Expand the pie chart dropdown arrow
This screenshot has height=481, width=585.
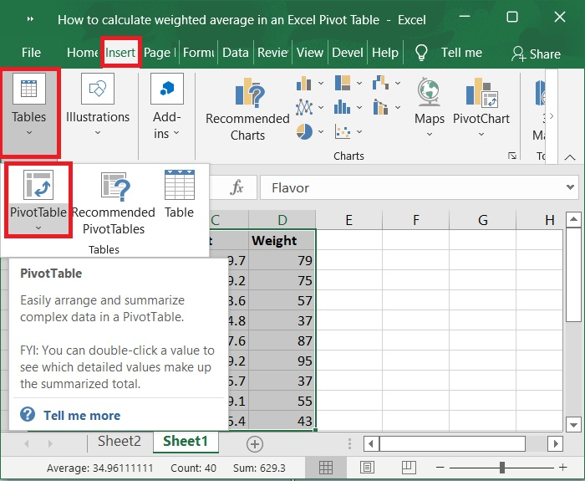pos(321,131)
